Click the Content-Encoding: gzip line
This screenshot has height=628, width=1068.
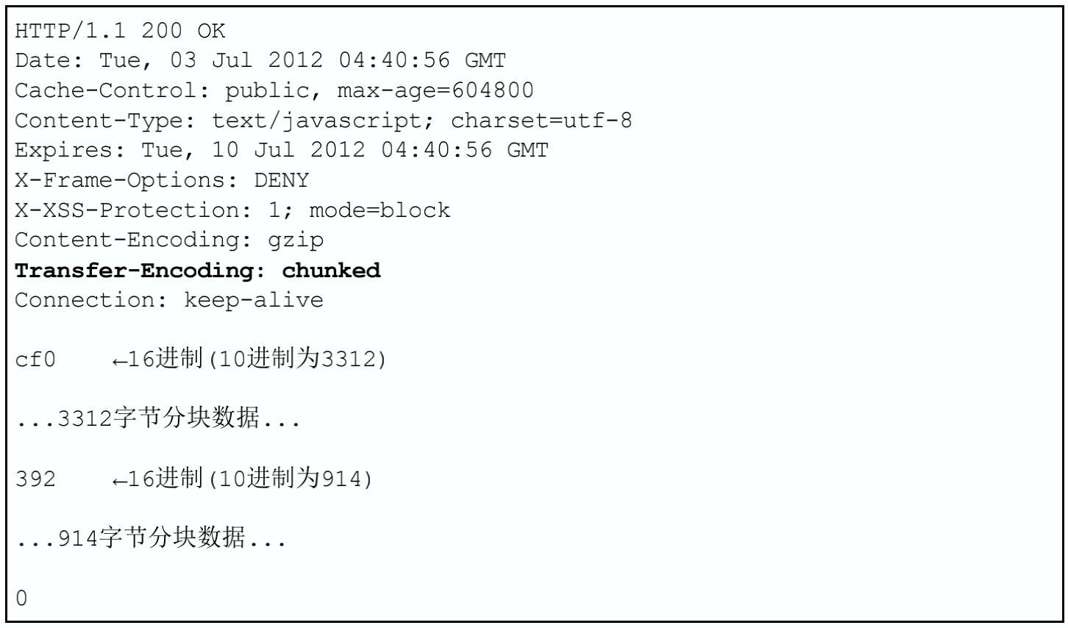tap(169, 240)
